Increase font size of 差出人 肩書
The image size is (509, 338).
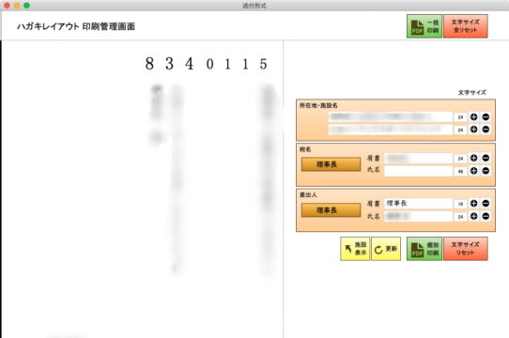coord(473,204)
